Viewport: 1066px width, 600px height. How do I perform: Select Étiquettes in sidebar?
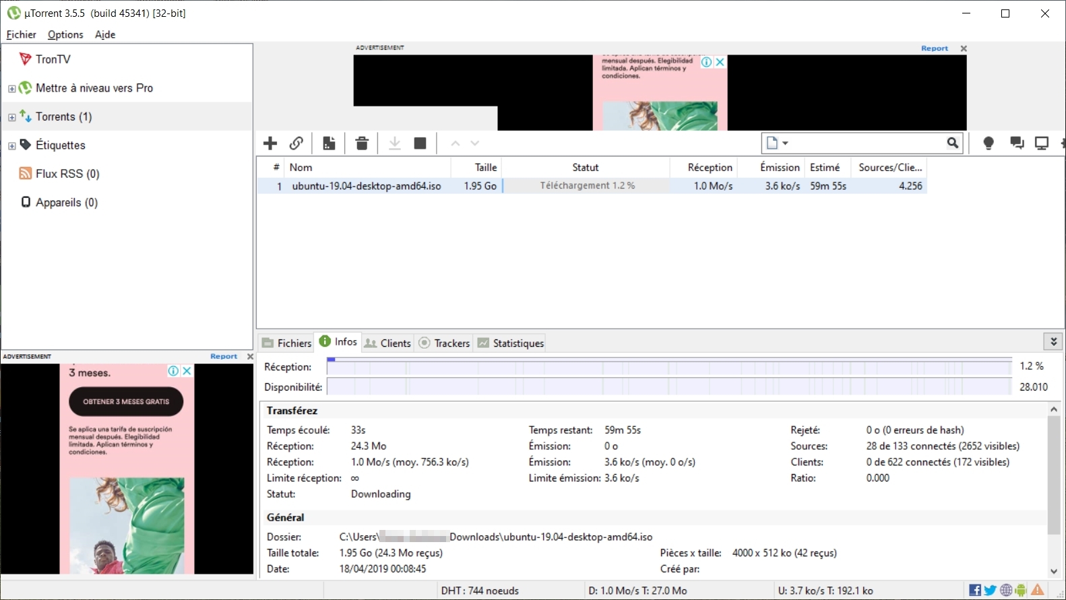127,145
